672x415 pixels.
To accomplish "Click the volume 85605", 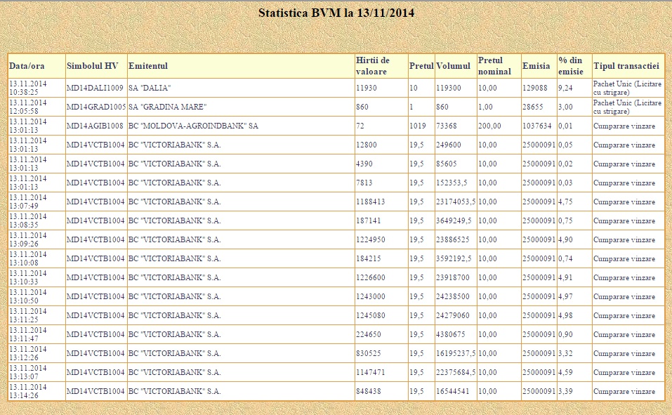I will [x=447, y=164].
